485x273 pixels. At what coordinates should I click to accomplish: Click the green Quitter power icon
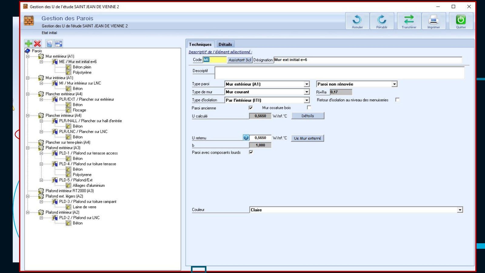tap(461, 20)
